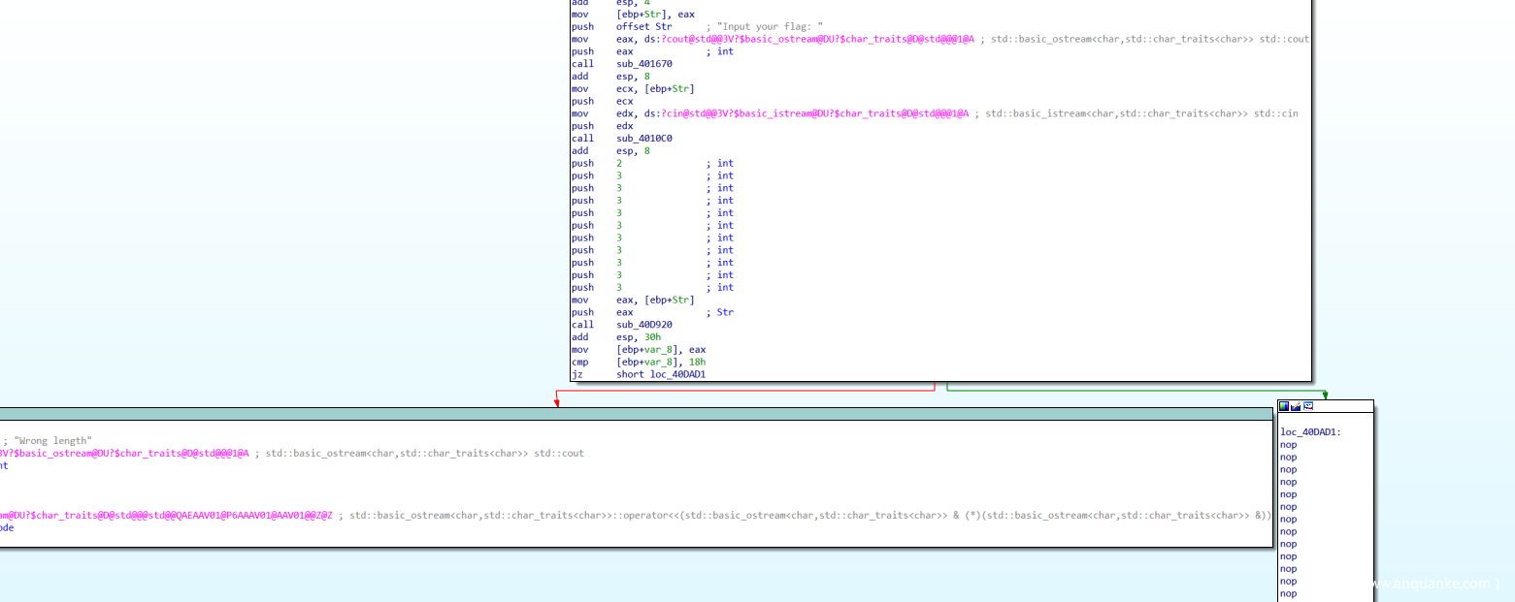Click the green true-branch arrowhead
This screenshot has height=602, width=1515.
tap(1325, 395)
